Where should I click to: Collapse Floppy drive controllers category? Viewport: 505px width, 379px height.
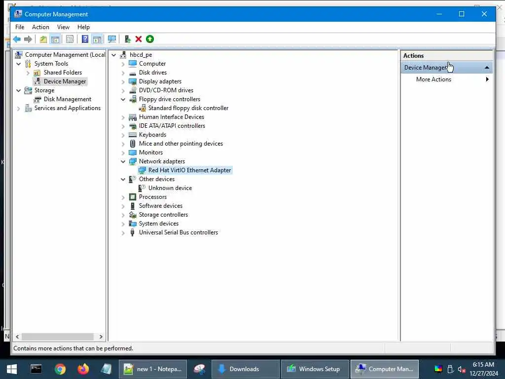pos(123,100)
